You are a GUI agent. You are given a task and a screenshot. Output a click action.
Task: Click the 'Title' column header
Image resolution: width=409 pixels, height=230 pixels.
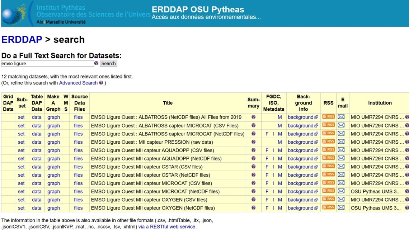pyautogui.click(x=168, y=103)
